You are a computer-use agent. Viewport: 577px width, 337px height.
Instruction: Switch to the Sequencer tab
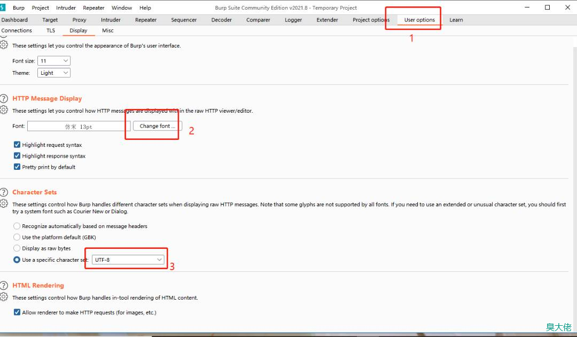click(x=184, y=20)
